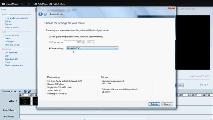The image size is (213, 120).
Task: Show Imported media in Edit tasks
Action: (12, 35)
